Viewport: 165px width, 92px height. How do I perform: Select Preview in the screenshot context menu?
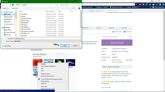pyautogui.click(x=43, y=64)
